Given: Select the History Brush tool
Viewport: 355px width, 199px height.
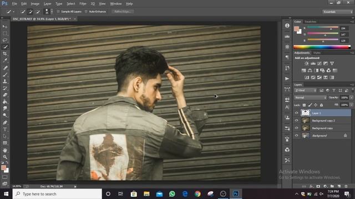Looking at the screenshot, I should (5, 88).
